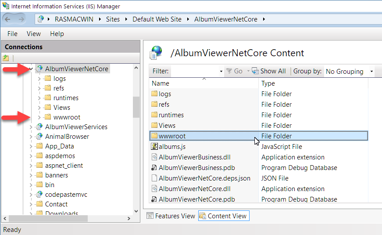Click inside the Filter input field

click(195, 71)
